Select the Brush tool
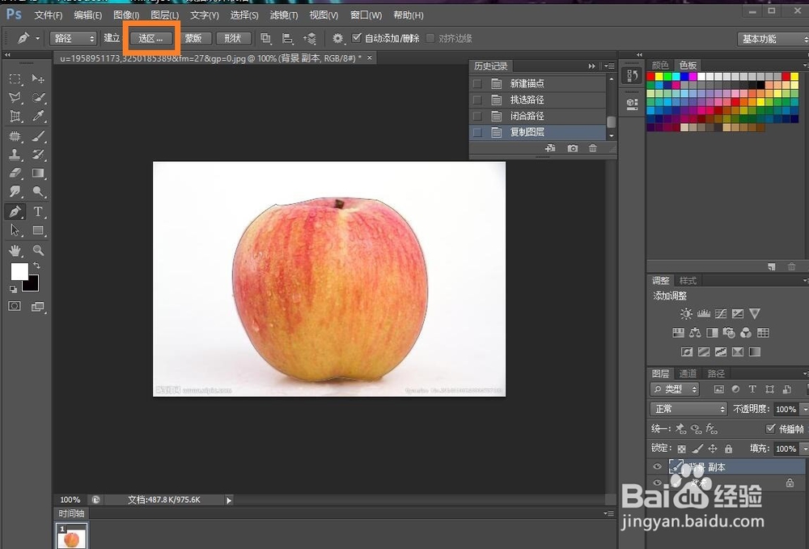Viewport: 809px width, 549px height. coord(38,136)
